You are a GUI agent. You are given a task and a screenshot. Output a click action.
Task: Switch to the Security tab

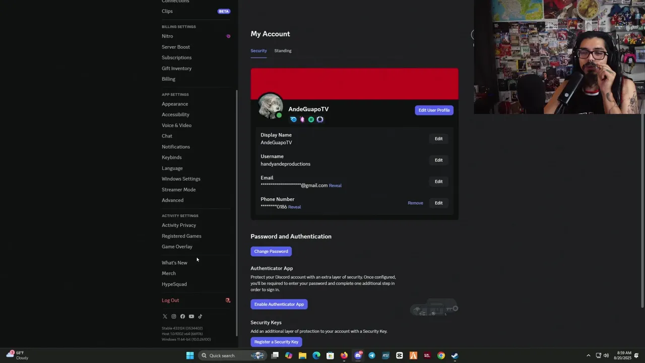[259, 51]
